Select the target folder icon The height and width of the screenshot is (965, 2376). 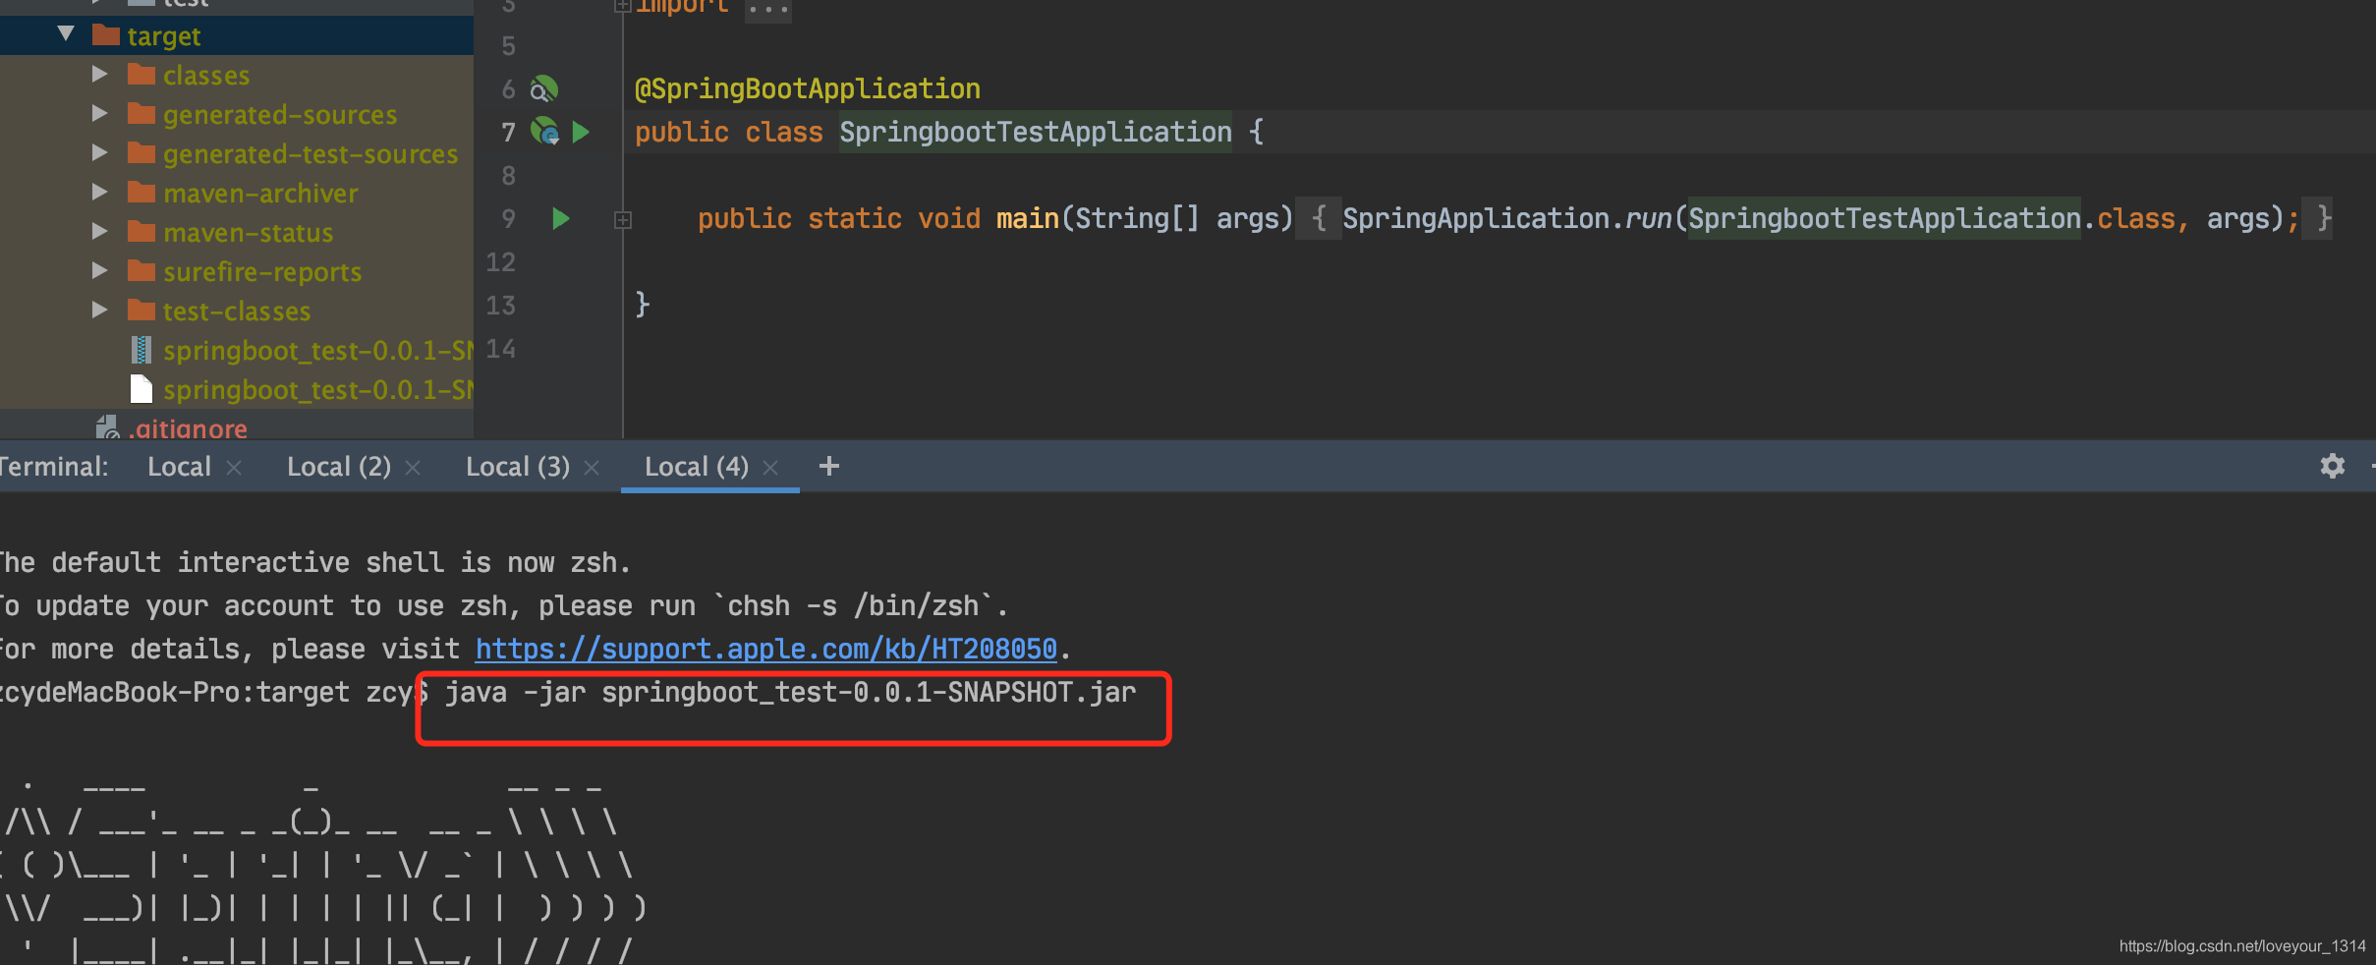click(106, 35)
